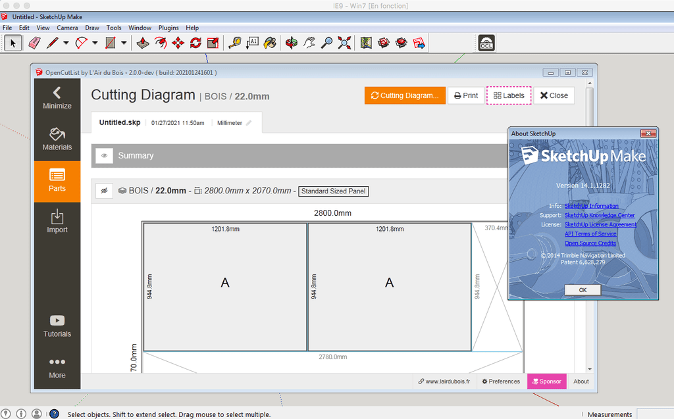674x419 pixels.
Task: Toggle BOIS 22.0mm panel visibility eye
Action: (105, 191)
